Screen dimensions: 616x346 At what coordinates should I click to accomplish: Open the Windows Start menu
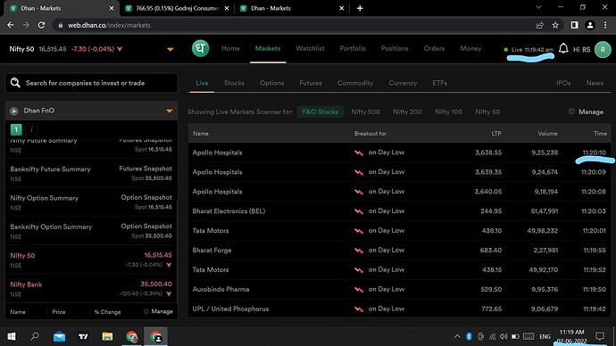point(12,336)
